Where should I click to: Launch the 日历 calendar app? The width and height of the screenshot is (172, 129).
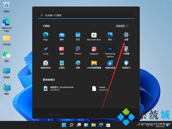click(x=78, y=36)
